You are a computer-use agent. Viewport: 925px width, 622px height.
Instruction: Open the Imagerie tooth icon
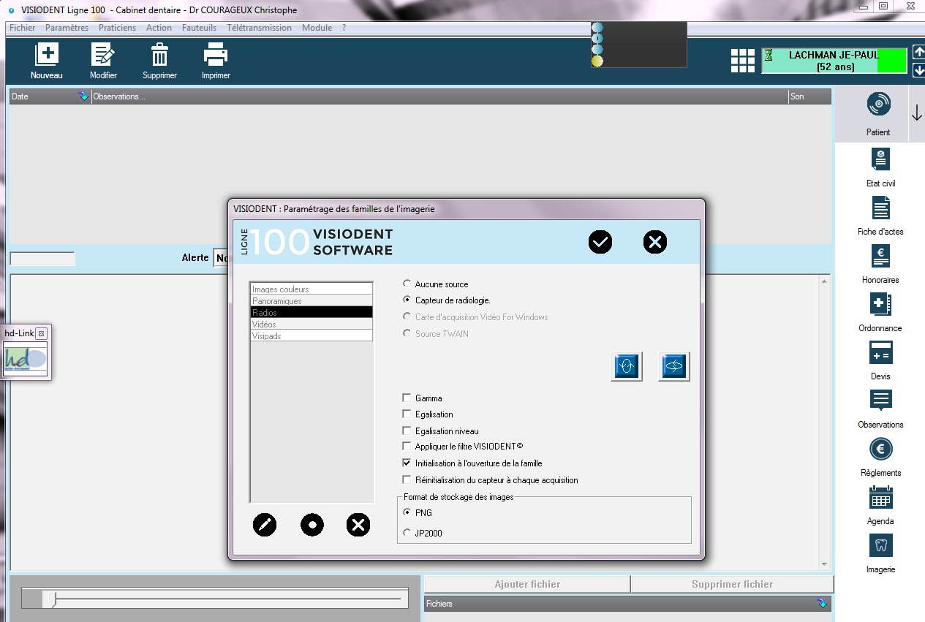(880, 546)
